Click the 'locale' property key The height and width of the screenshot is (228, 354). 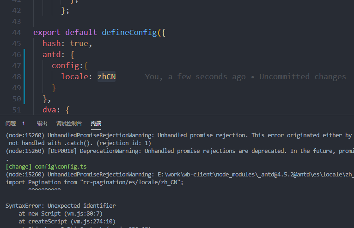74,77
